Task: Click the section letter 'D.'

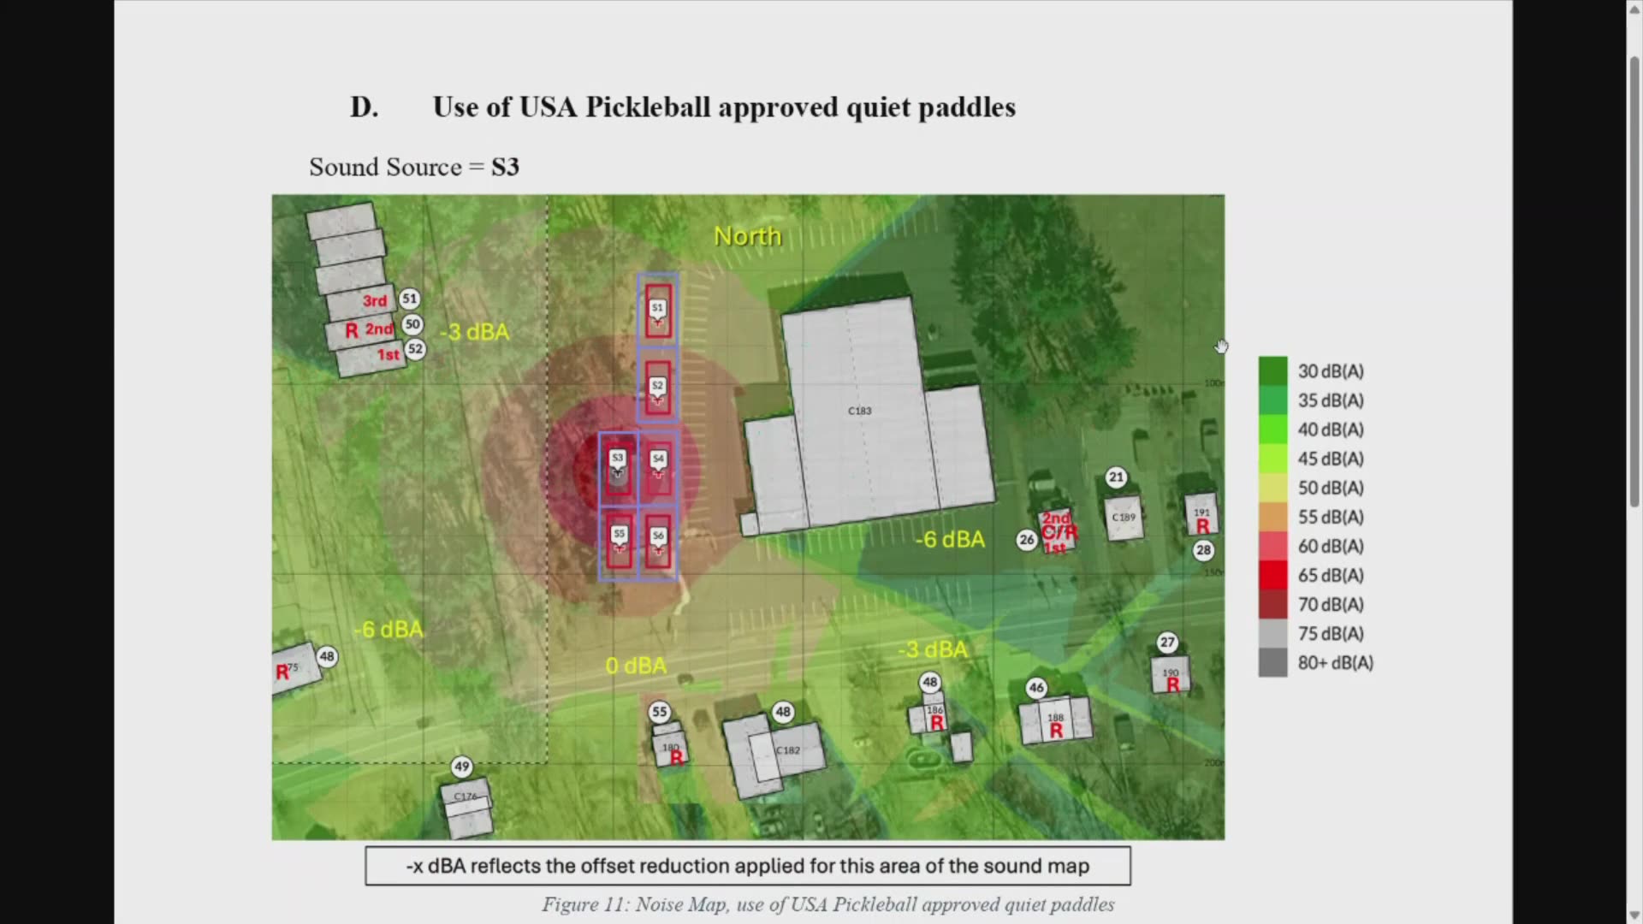Action: (364, 107)
